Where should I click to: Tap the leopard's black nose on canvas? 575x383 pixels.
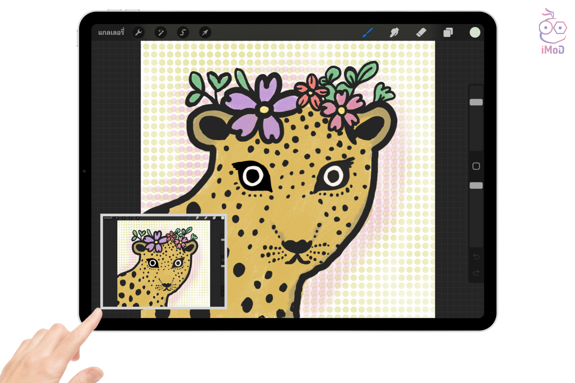[x=296, y=246]
